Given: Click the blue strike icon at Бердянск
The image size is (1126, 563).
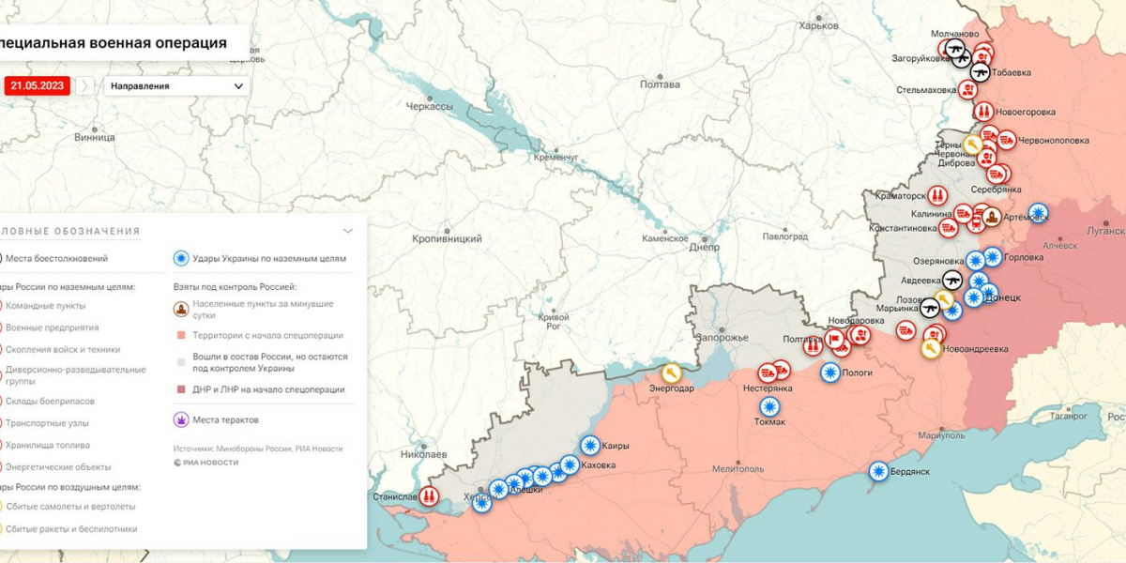Looking at the screenshot, I should 878,471.
